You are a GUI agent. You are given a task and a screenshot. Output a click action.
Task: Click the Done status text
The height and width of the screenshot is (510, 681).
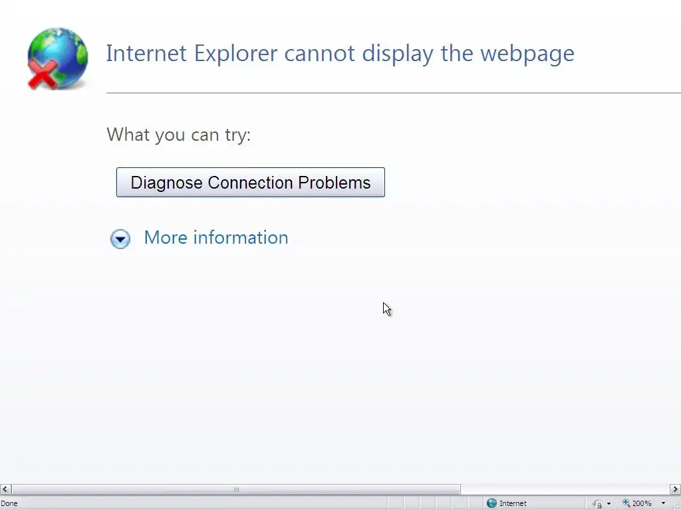pos(9,503)
